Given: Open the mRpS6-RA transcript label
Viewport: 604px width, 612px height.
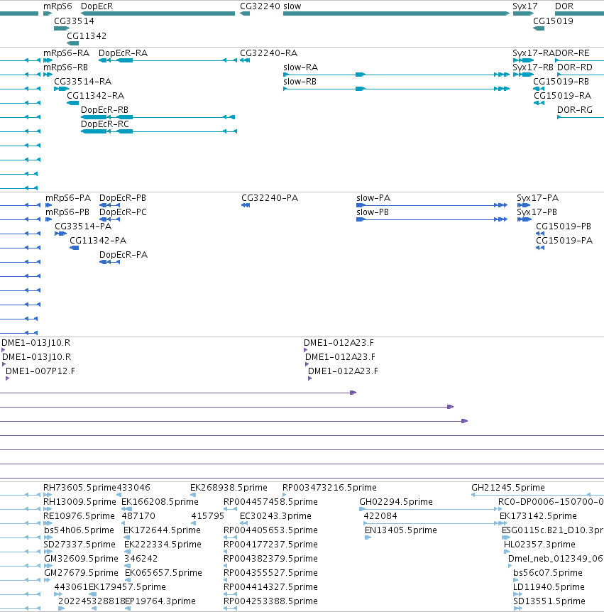Looking at the screenshot, I should click(66, 53).
